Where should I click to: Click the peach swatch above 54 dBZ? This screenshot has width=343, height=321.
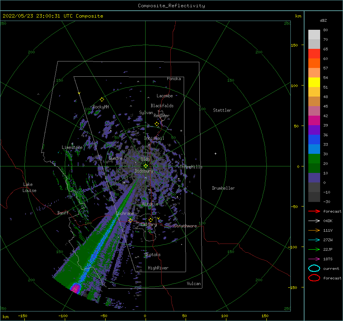point(314,73)
